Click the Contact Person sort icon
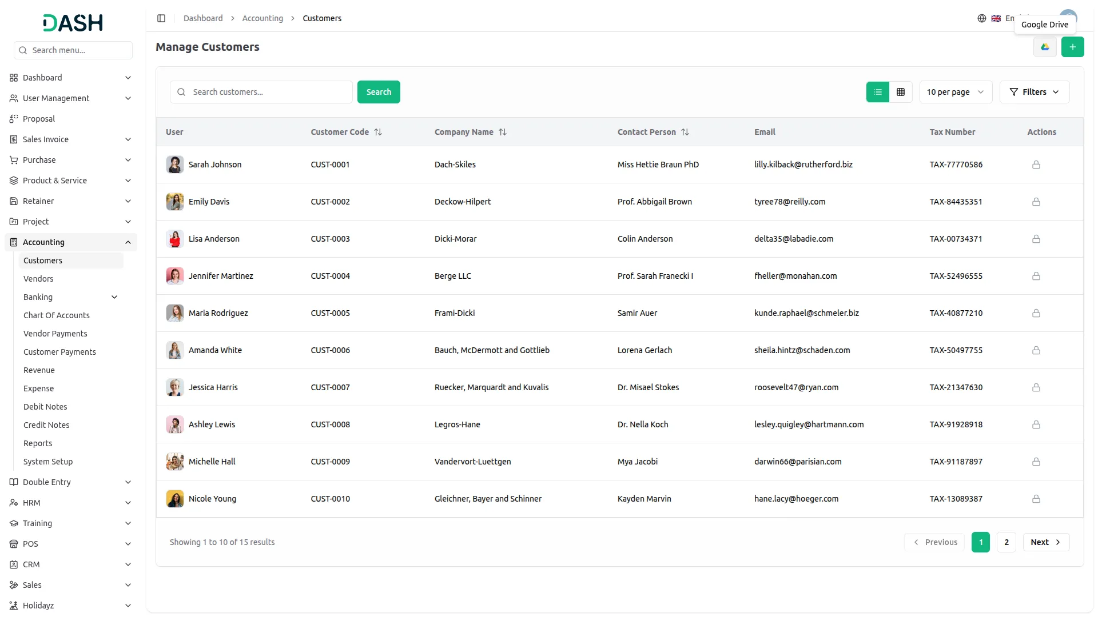 (x=686, y=132)
